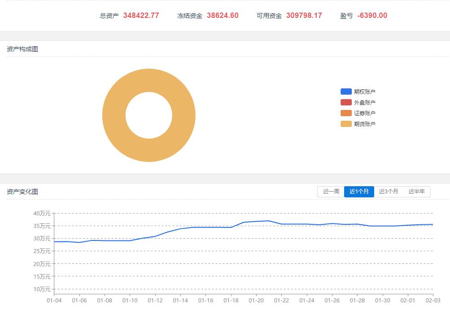Click the 01-04 date on the x-axis
The height and width of the screenshot is (310, 450).
(54, 300)
